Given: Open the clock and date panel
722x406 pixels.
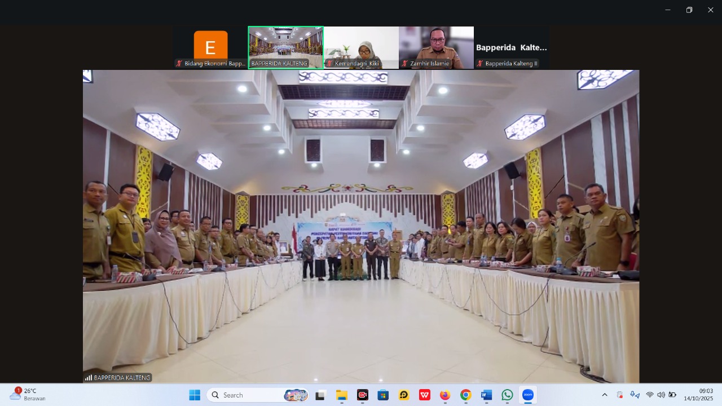Looking at the screenshot, I should click(x=698, y=395).
